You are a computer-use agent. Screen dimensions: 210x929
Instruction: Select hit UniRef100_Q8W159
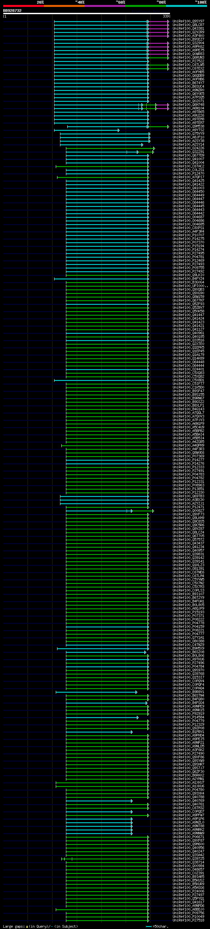point(188,297)
